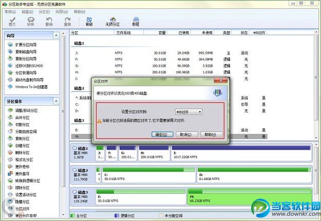
Task: Open the 常规 menu
Action: 10,12
